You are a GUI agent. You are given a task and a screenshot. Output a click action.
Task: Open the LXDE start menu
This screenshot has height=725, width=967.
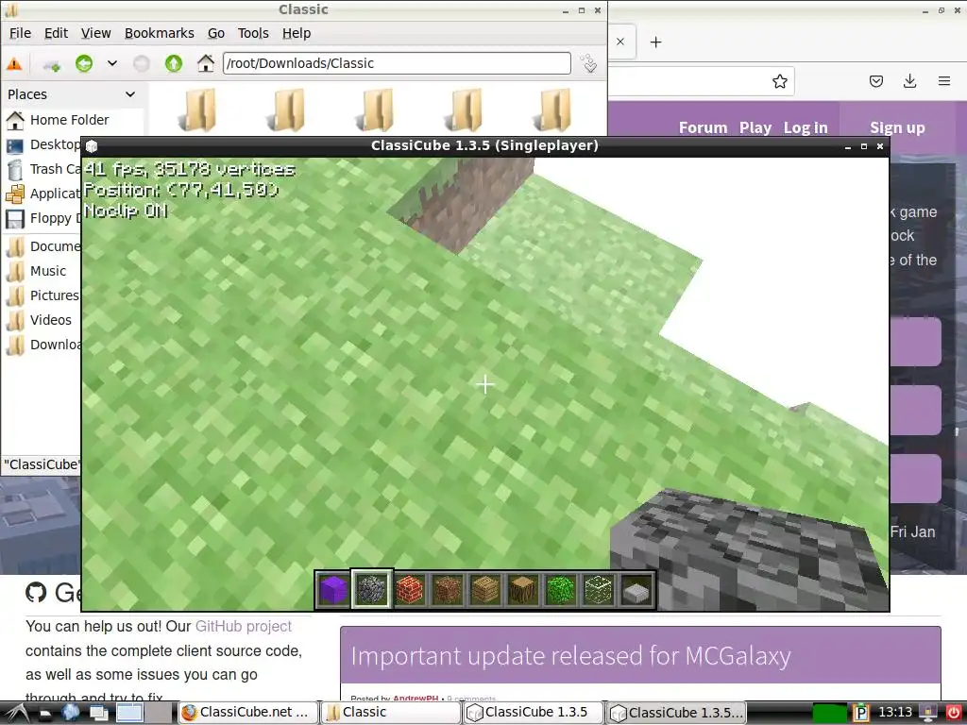coord(16,713)
